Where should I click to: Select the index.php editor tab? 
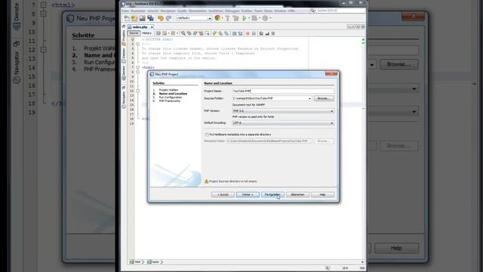point(140,27)
